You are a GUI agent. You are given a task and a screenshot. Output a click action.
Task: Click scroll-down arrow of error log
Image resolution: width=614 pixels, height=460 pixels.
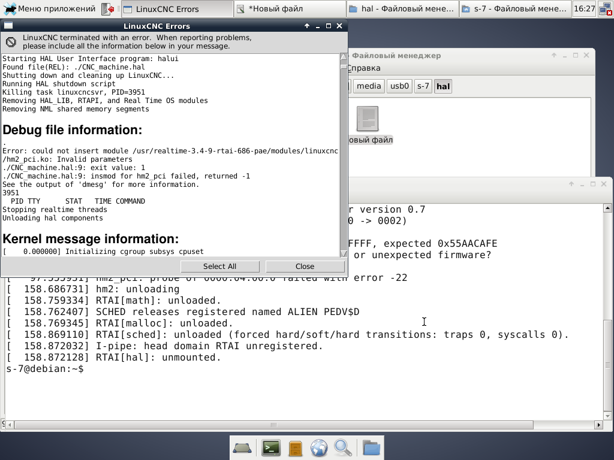click(x=344, y=253)
